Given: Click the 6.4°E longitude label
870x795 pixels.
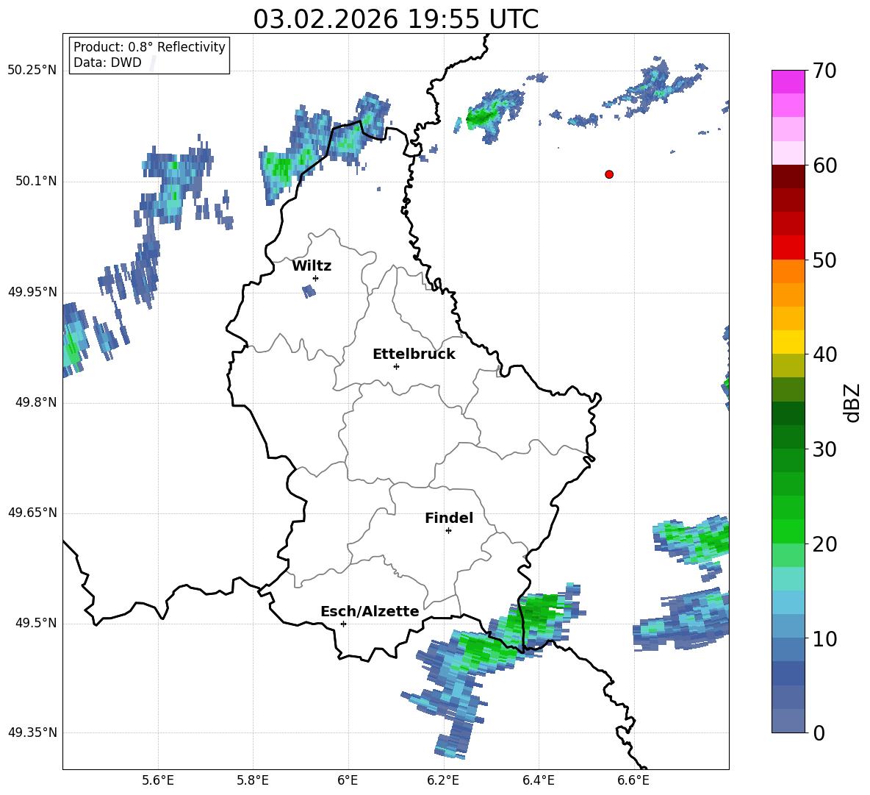Looking at the screenshot, I should tap(538, 780).
